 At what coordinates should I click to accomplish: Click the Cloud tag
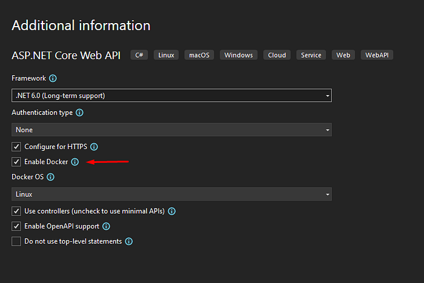click(277, 55)
